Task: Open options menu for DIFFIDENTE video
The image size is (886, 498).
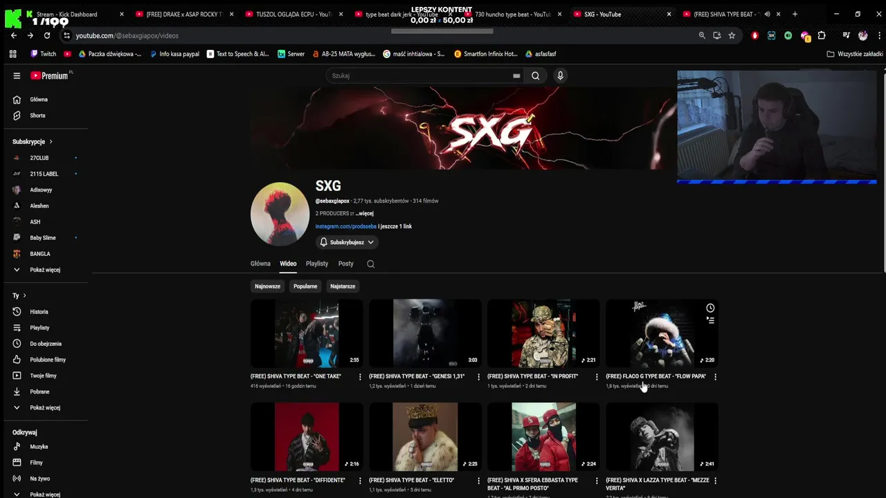Action: [x=359, y=481]
